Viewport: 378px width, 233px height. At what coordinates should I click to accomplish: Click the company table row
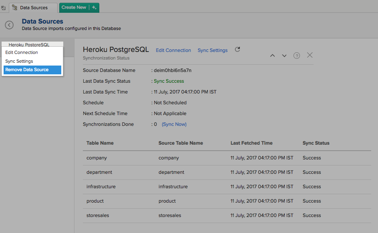(x=97, y=158)
